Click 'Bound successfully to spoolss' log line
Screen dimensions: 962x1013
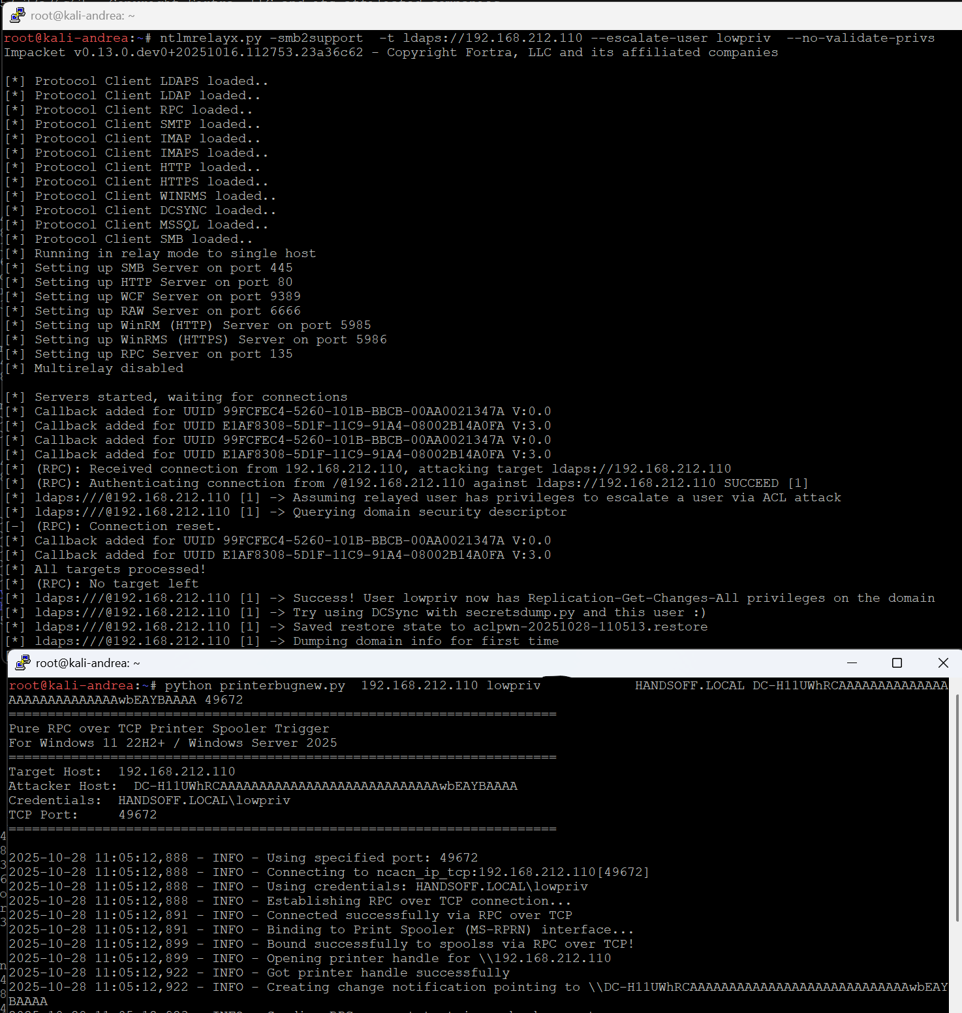point(321,944)
